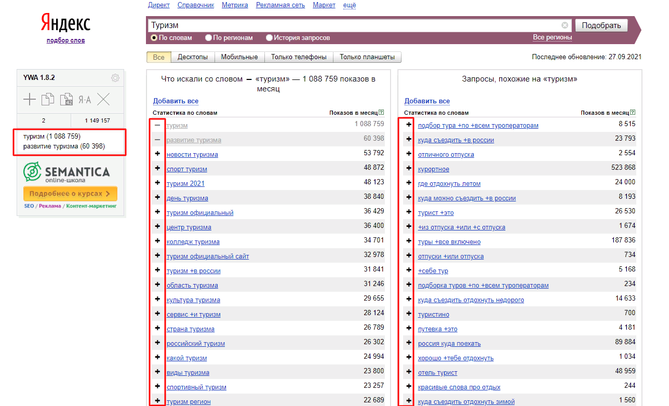The image size is (669, 406).
Task: Open the 'Директ' top menu link
Action: click(x=159, y=5)
